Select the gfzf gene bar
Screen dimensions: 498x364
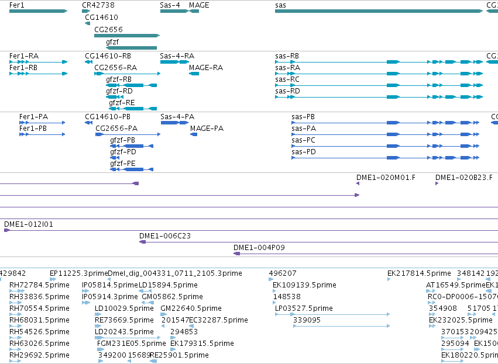coord(131,48)
